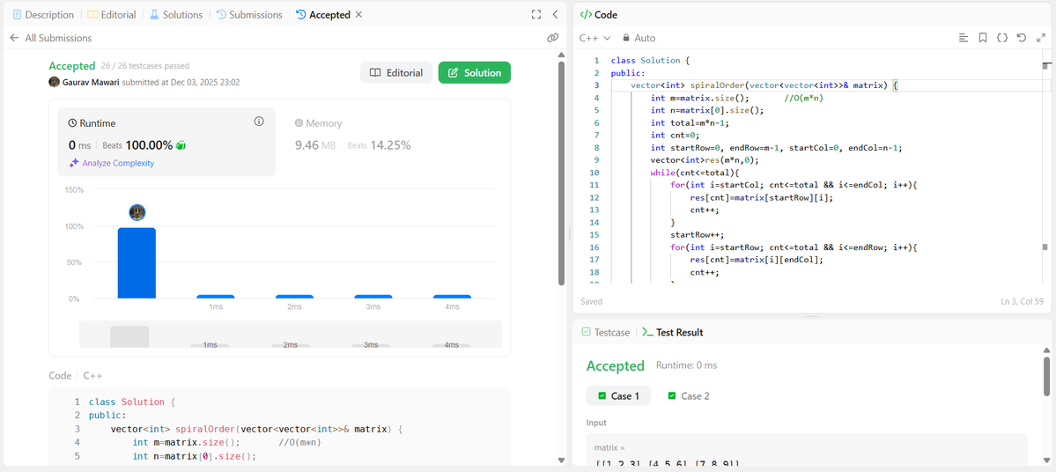Click the 'int total=m*n-1;' line in editor
Screen dimensions: 1056x472
click(x=690, y=122)
